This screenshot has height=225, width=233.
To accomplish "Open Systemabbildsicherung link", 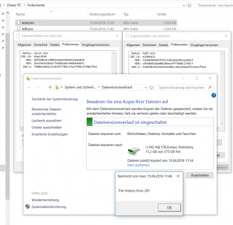I will [49, 207].
